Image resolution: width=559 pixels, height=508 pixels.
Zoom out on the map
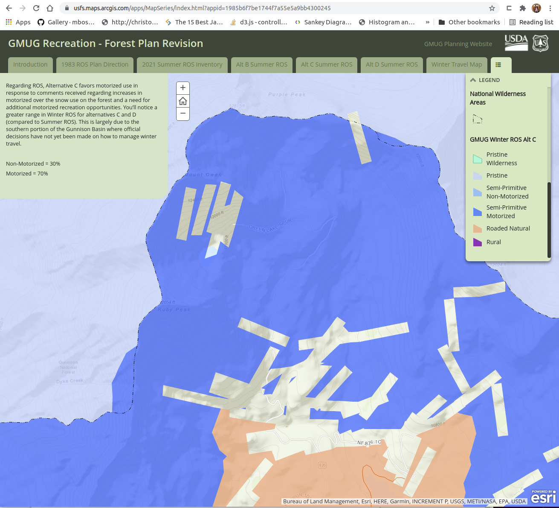183,114
